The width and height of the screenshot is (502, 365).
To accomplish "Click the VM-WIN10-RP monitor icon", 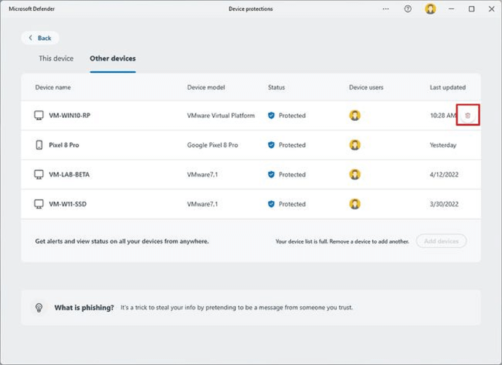I will pos(39,115).
